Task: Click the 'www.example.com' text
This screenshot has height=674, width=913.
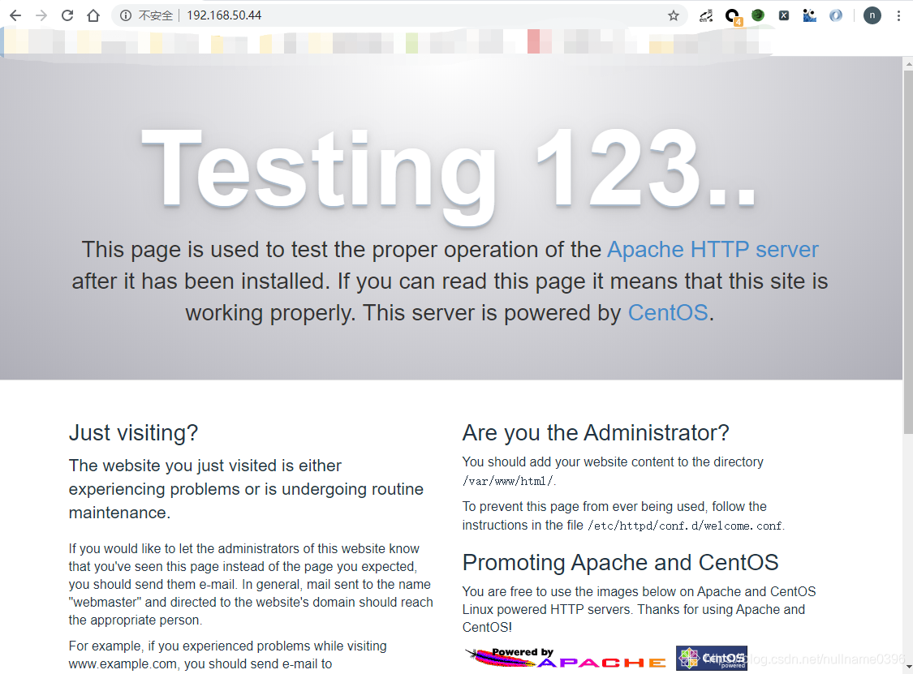Action: (123, 664)
